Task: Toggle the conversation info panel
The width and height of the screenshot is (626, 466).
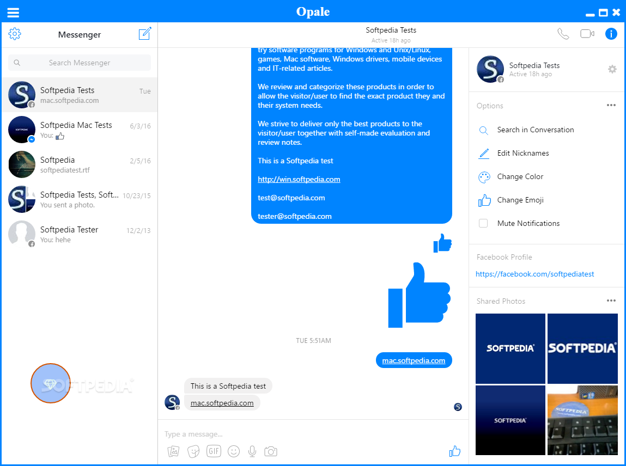Action: tap(611, 34)
